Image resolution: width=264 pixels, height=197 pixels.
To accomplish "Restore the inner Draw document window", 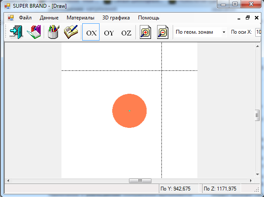I will pyautogui.click(x=248, y=18).
